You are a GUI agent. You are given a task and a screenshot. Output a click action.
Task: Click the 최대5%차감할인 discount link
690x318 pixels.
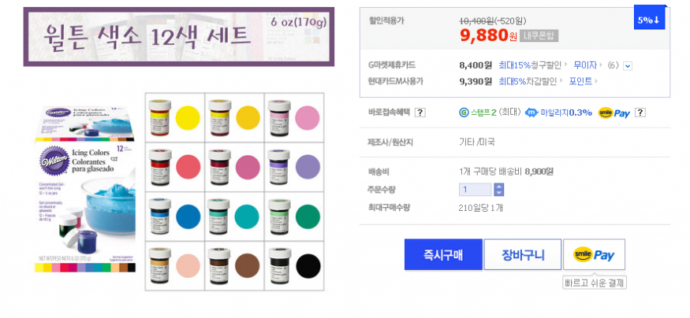tap(528, 81)
